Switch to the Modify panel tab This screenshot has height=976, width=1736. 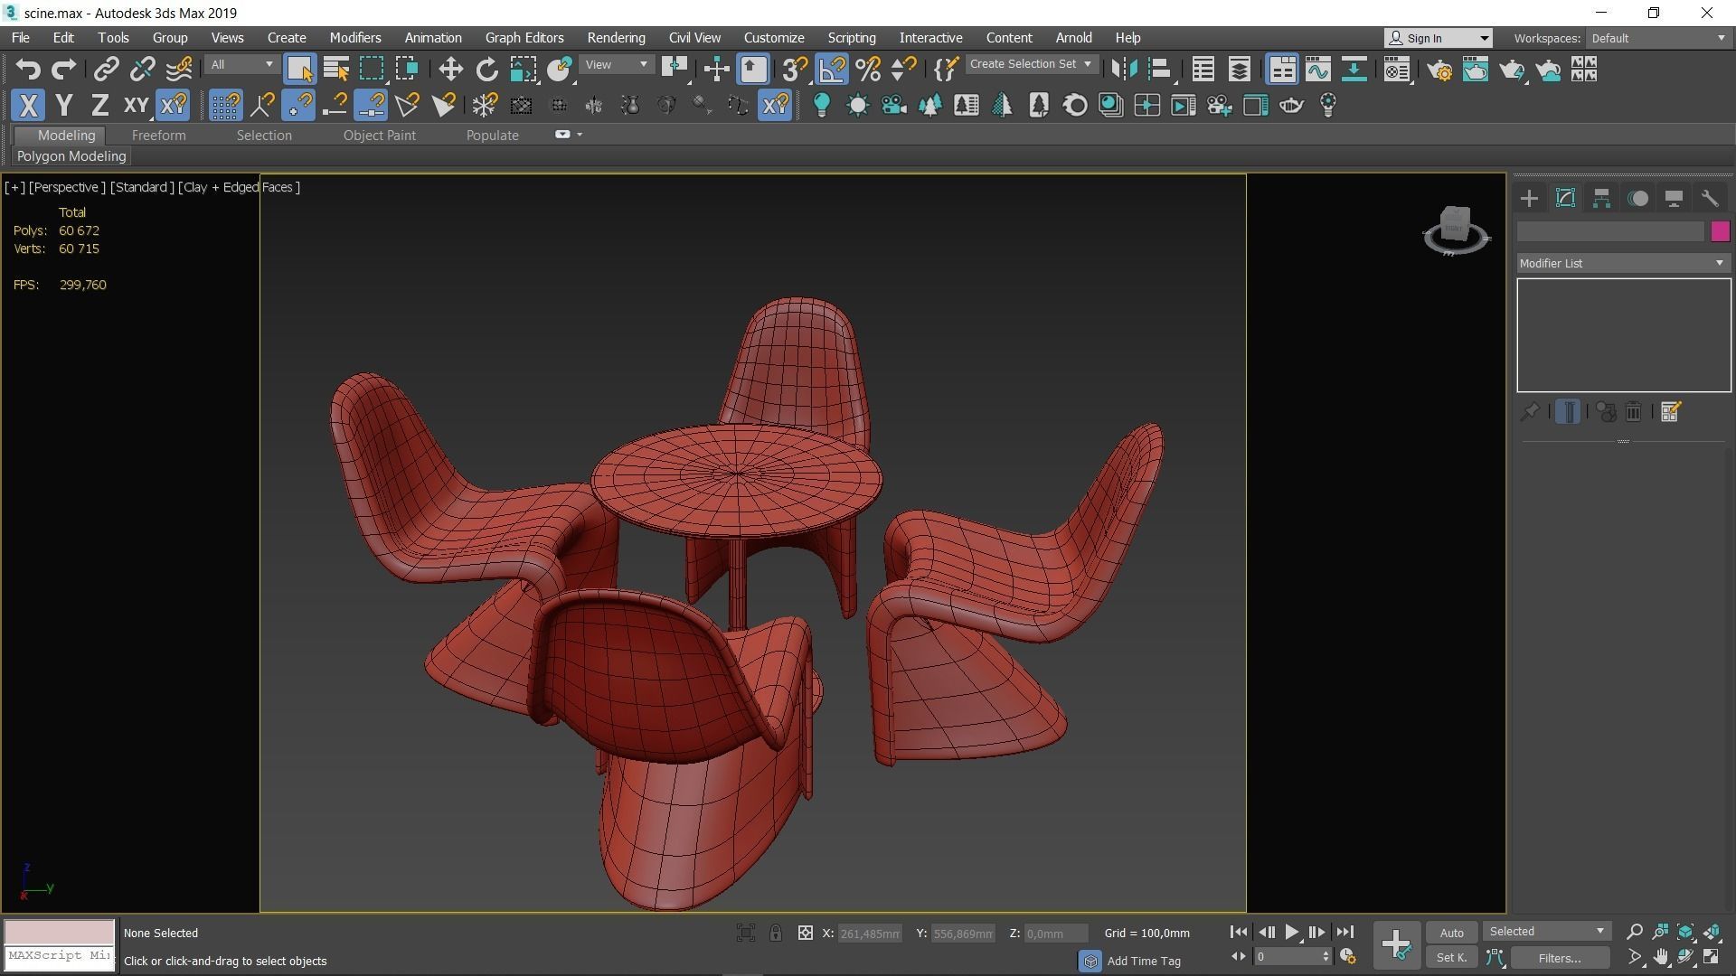(1565, 199)
